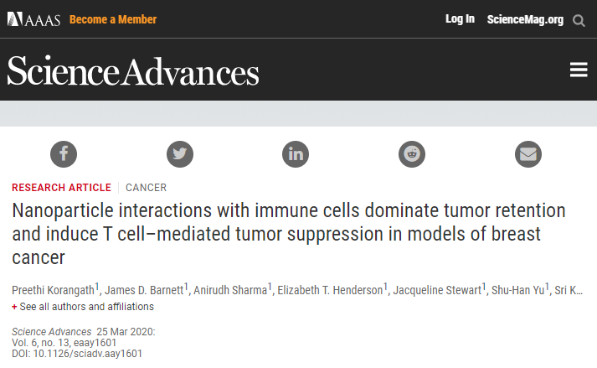This screenshot has width=597, height=368.
Task: Open the Science Advances home logo
Action: click(x=133, y=71)
